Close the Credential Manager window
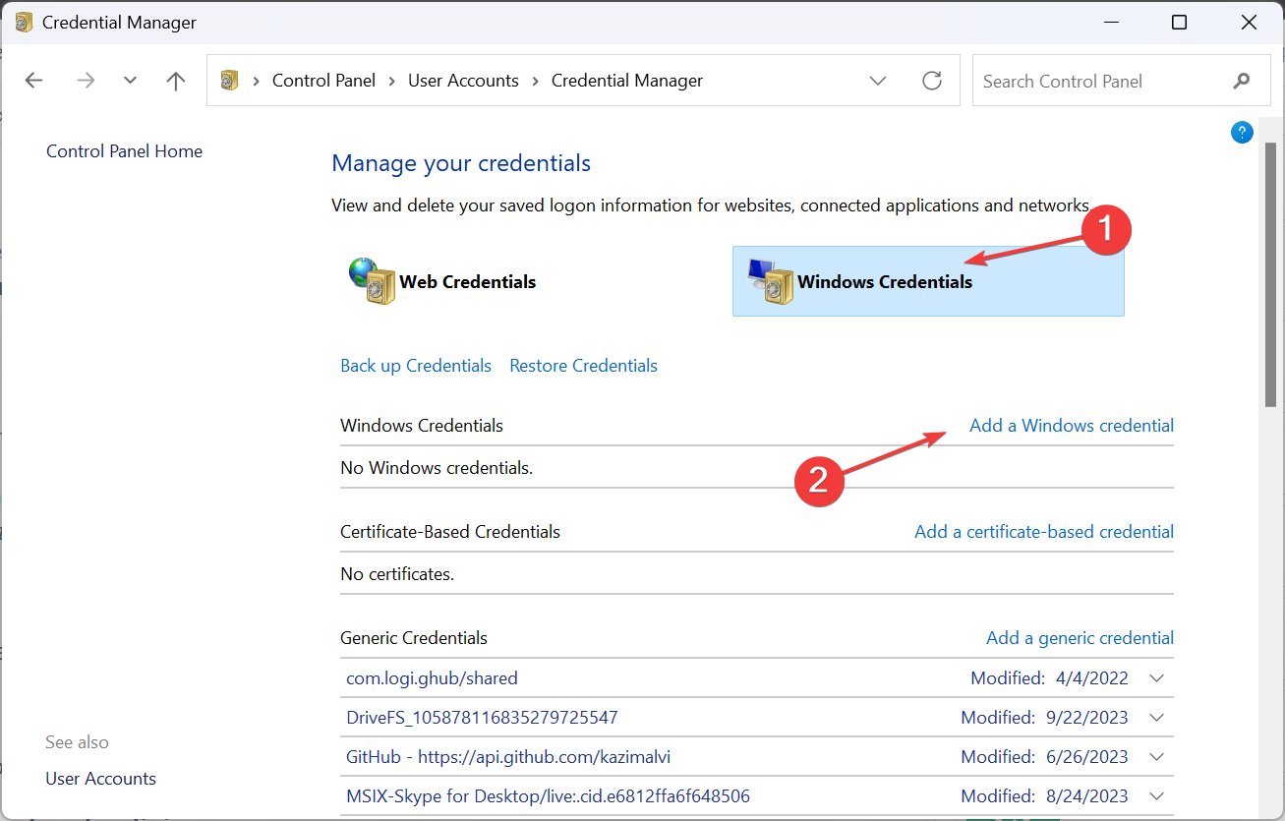Screen dimensions: 1285x821 pos(1250,22)
